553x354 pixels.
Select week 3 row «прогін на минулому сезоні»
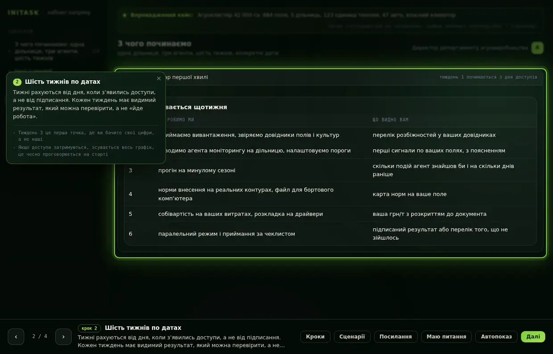[x=330, y=170]
